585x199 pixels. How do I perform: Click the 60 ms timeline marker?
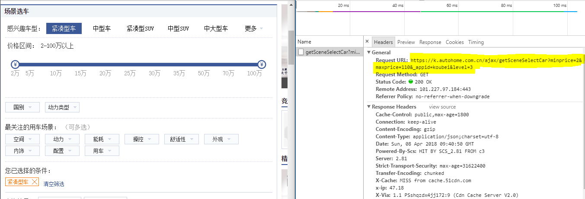coord(451,6)
